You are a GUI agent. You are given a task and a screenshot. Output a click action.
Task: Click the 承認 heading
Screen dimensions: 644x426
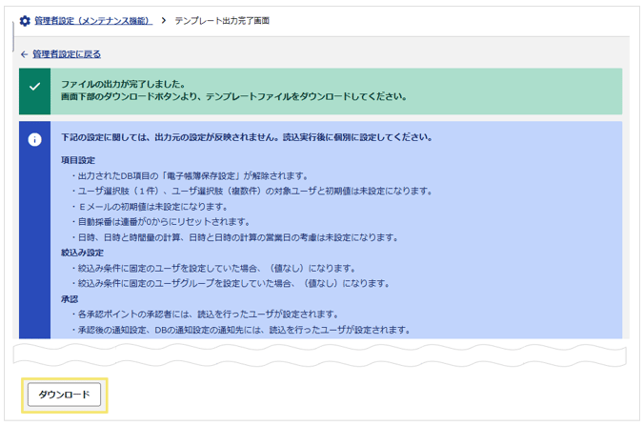coord(70,299)
